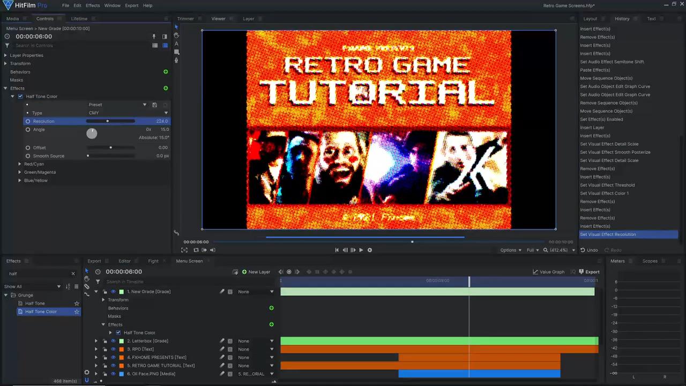
Task: Uncheck Half Tone Color in timeline layer
Action: [x=118, y=332]
